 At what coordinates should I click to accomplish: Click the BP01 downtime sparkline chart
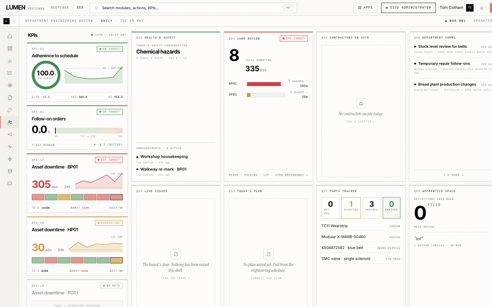[99, 181]
